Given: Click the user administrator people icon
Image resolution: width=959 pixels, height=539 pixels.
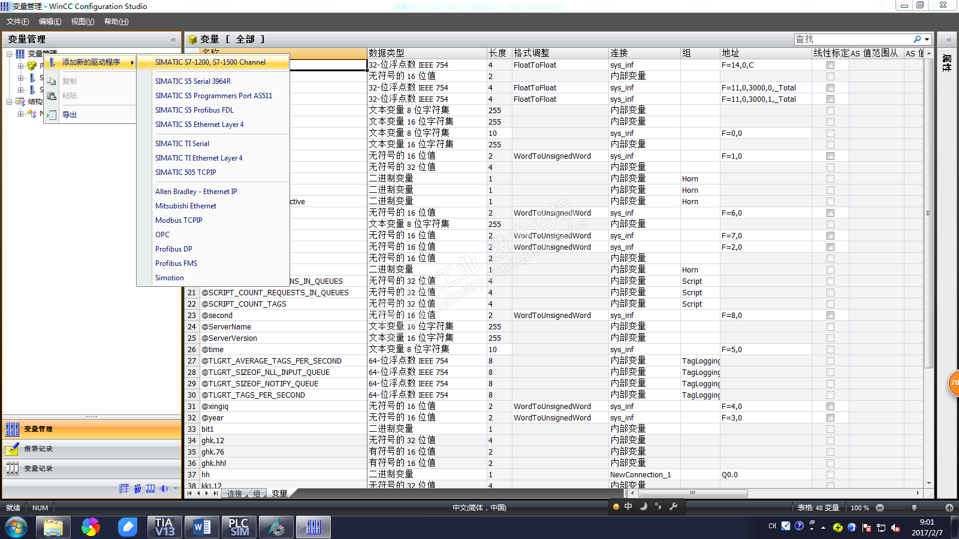Looking at the screenshot, I should click(x=137, y=489).
